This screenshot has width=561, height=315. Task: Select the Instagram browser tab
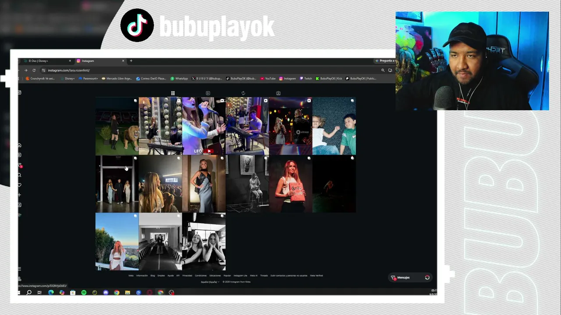(x=100, y=61)
